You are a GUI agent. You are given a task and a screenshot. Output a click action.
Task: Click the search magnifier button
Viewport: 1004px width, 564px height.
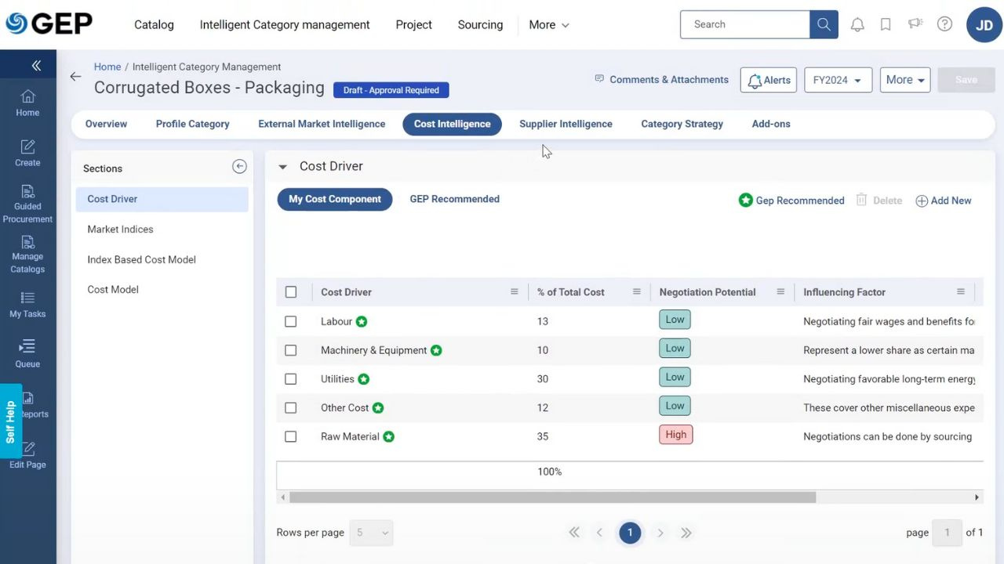coord(824,24)
